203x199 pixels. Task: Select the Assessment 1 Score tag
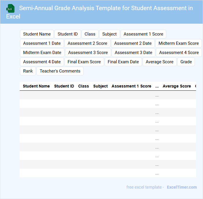143,34
